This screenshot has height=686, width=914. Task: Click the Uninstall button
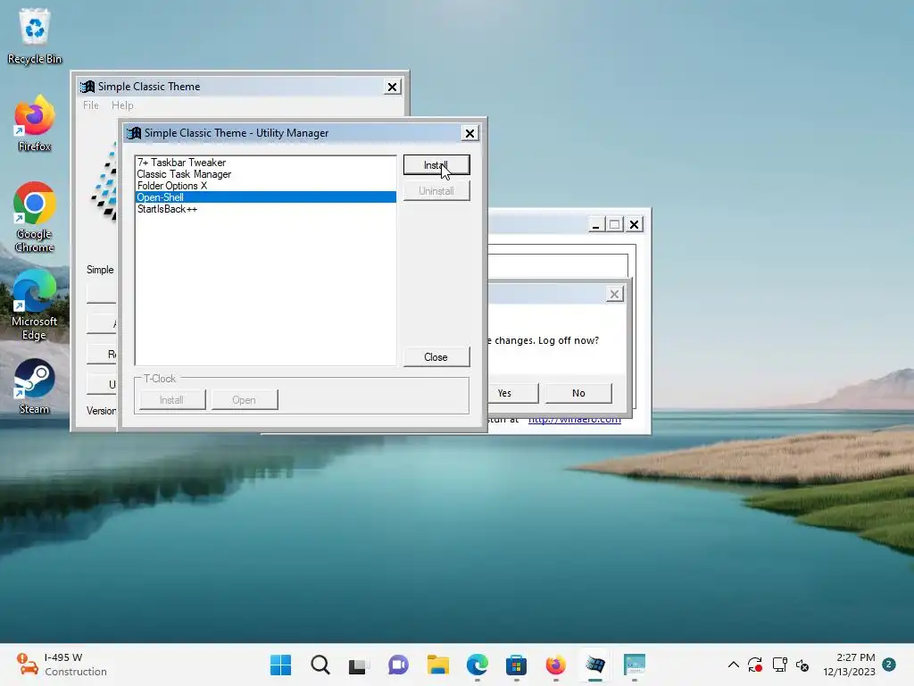point(436,191)
